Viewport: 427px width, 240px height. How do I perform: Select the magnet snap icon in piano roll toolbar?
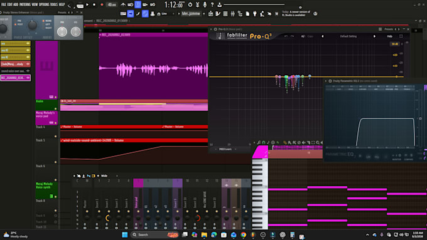click(263, 142)
